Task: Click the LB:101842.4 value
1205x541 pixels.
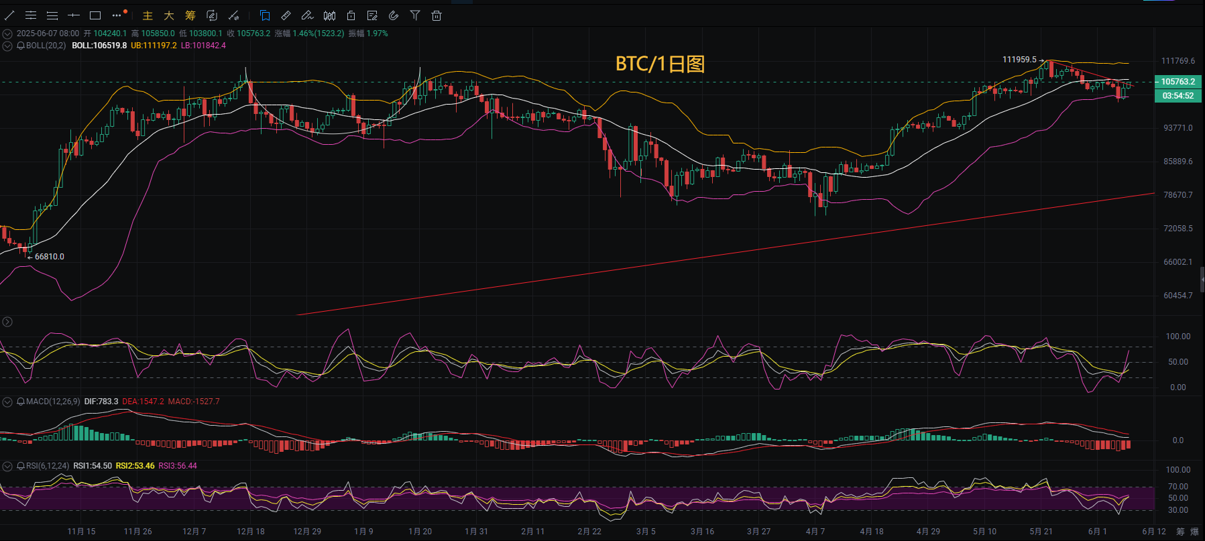Action: [203, 46]
